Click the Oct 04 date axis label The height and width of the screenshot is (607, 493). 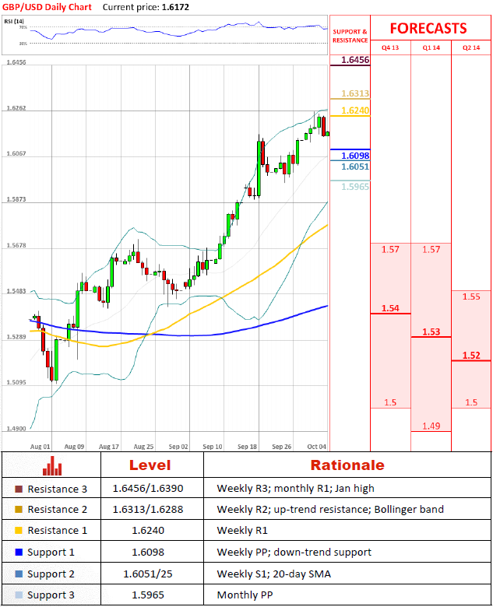pyautogui.click(x=317, y=447)
